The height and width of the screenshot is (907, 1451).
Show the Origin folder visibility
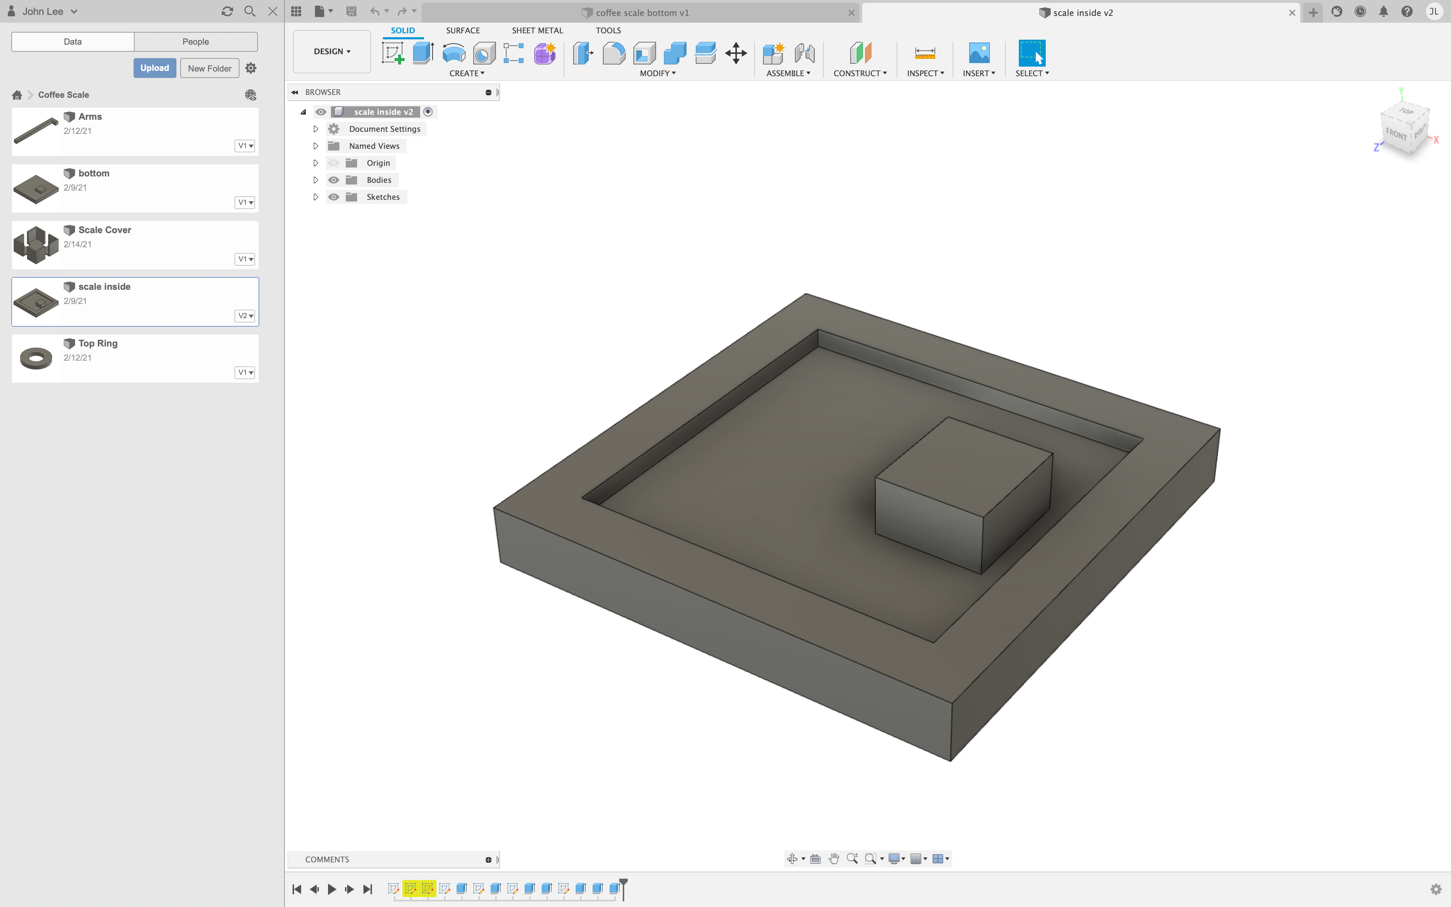(334, 163)
